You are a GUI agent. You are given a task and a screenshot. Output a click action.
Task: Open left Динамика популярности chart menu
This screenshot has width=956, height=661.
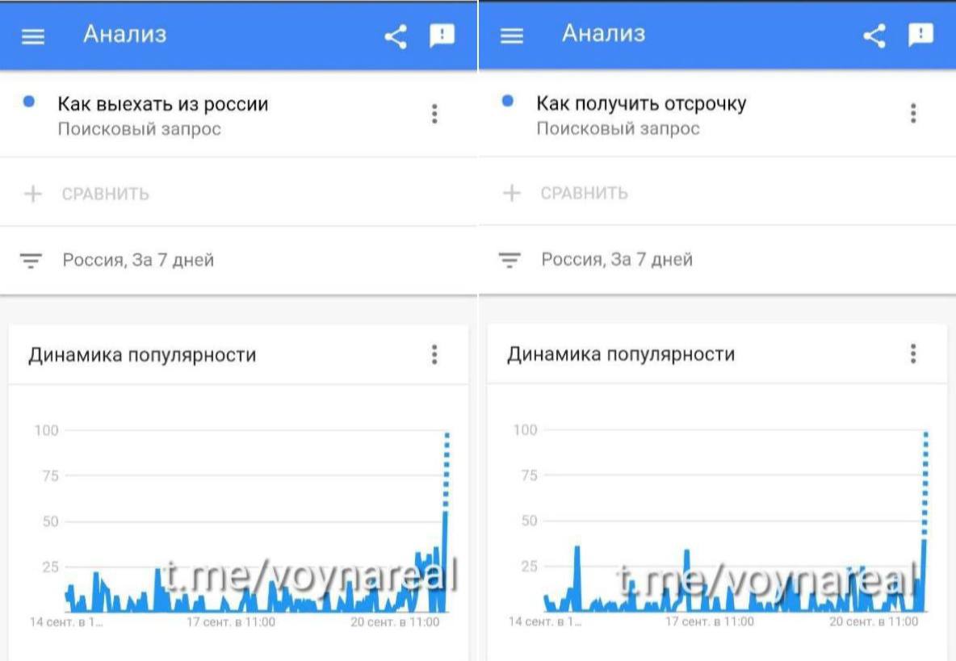pyautogui.click(x=434, y=354)
